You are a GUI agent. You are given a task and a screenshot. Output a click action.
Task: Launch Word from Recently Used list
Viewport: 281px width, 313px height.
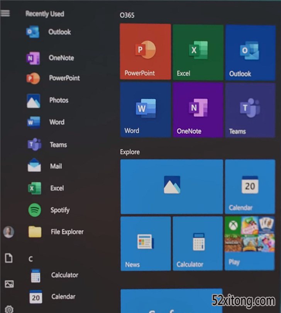coord(46,122)
